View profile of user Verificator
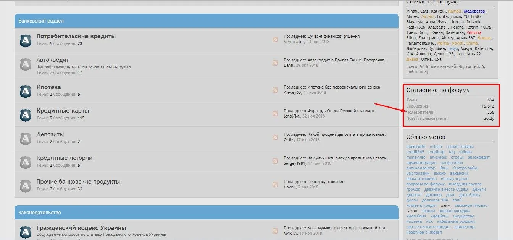Viewport: 513px width, 240px height. click(294, 42)
